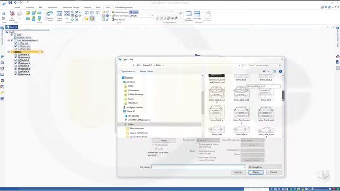Switch to the Inspect ribbon tab
The width and height of the screenshot is (340, 191).
[x=87, y=7]
